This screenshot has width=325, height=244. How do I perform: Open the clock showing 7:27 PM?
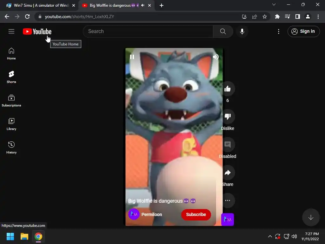(x=310, y=236)
